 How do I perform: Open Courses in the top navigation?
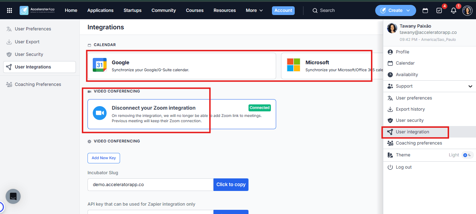(x=195, y=10)
